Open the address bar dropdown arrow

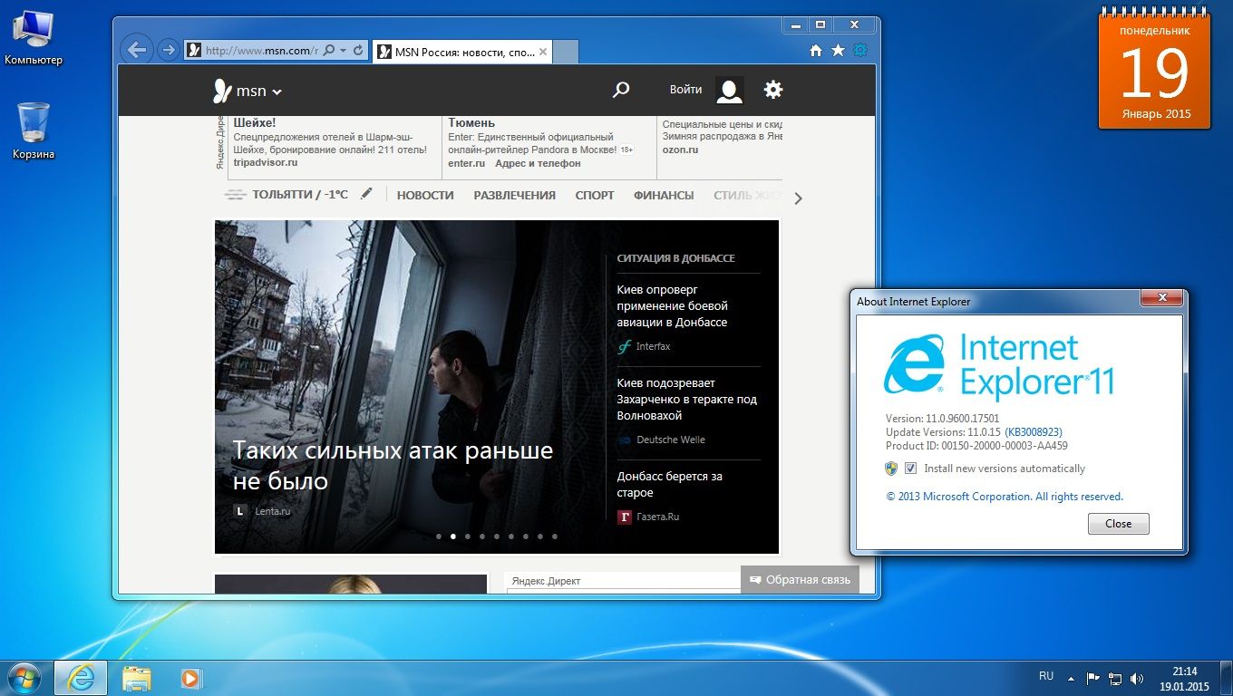coord(343,51)
